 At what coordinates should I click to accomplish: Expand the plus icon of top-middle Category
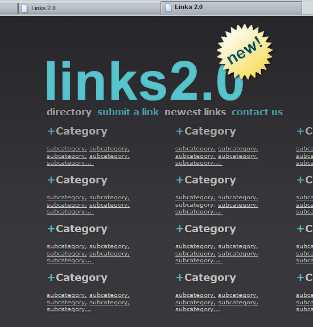click(180, 131)
